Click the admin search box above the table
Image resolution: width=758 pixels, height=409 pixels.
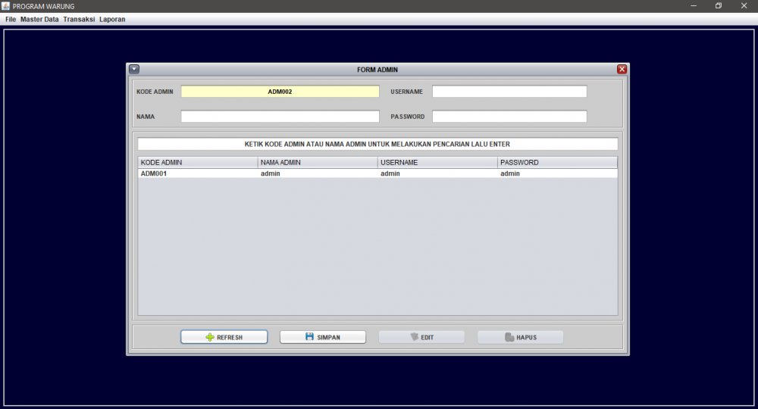click(377, 144)
